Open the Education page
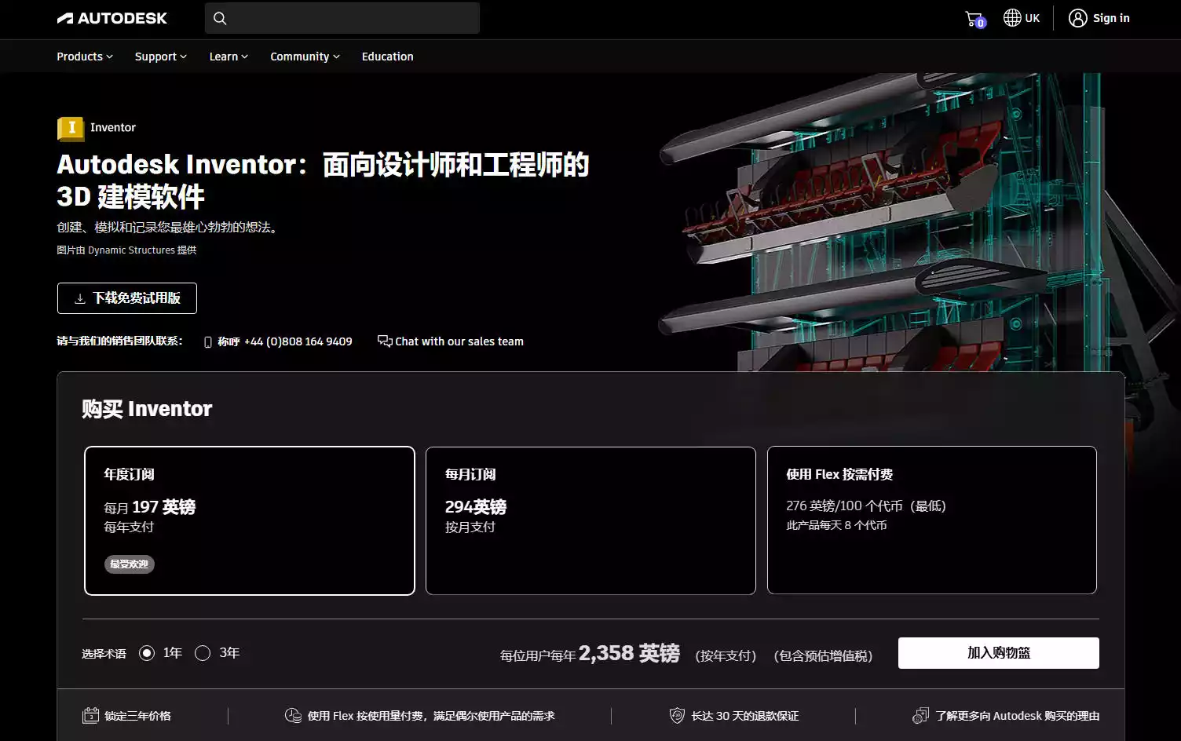 tap(387, 57)
